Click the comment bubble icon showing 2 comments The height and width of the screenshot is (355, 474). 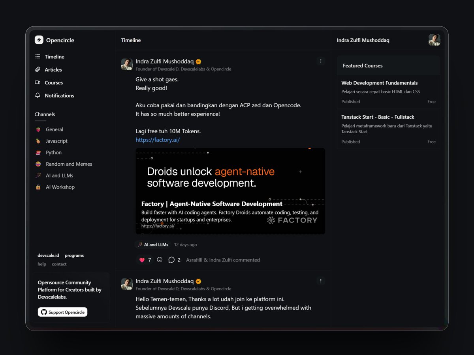click(171, 260)
